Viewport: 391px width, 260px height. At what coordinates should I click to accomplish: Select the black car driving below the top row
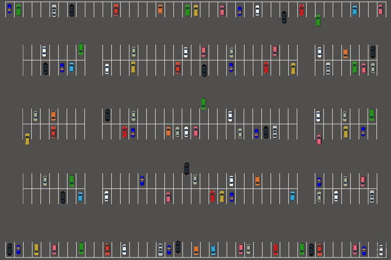(284, 17)
